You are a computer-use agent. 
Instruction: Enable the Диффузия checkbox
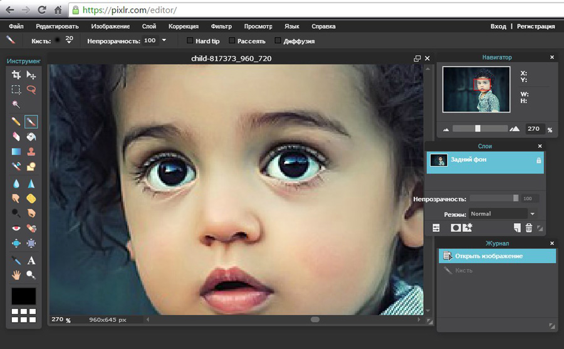point(278,41)
